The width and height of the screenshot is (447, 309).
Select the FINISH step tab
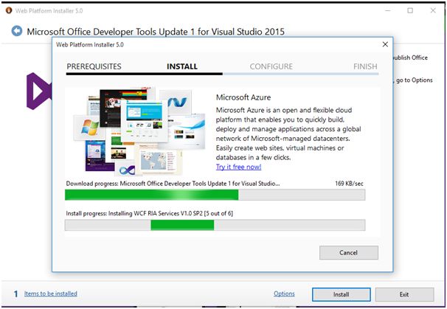pos(365,66)
